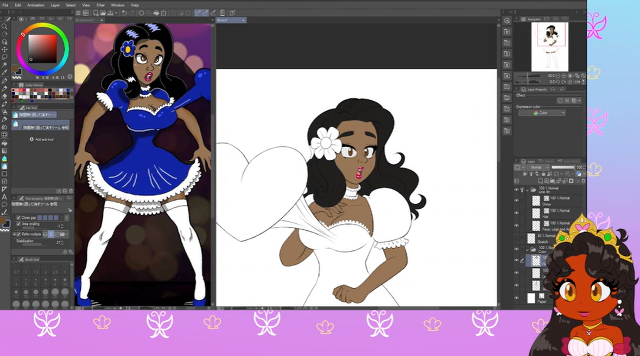The height and width of the screenshot is (356, 640).
Task: Toggle the Area scaling checkbox
Action: coord(18,224)
